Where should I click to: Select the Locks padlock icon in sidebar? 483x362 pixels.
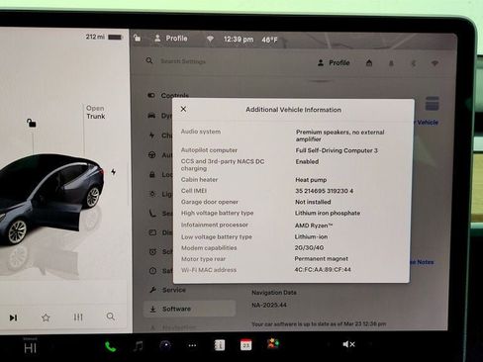[152, 174]
